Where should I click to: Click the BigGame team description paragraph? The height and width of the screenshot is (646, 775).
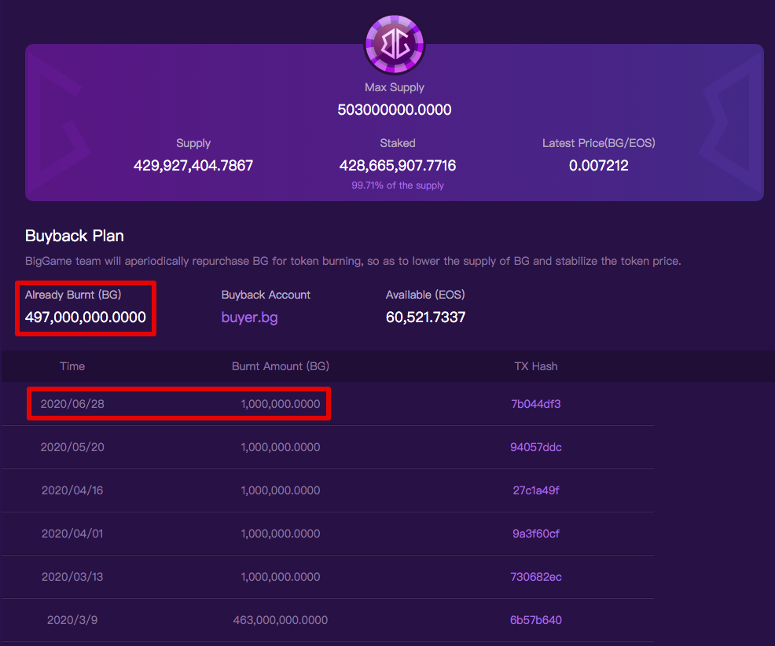click(x=353, y=261)
